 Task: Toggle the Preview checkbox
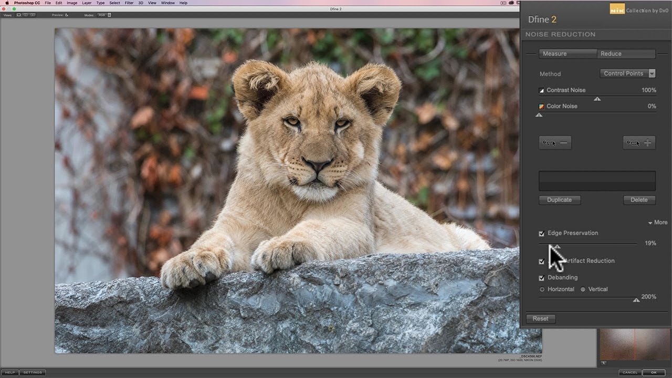[67, 15]
